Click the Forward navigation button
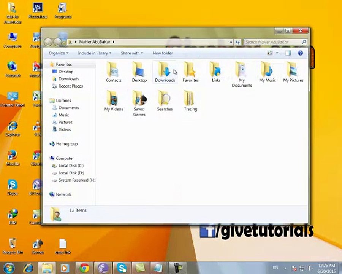The width and height of the screenshot is (342, 274). (x=58, y=42)
